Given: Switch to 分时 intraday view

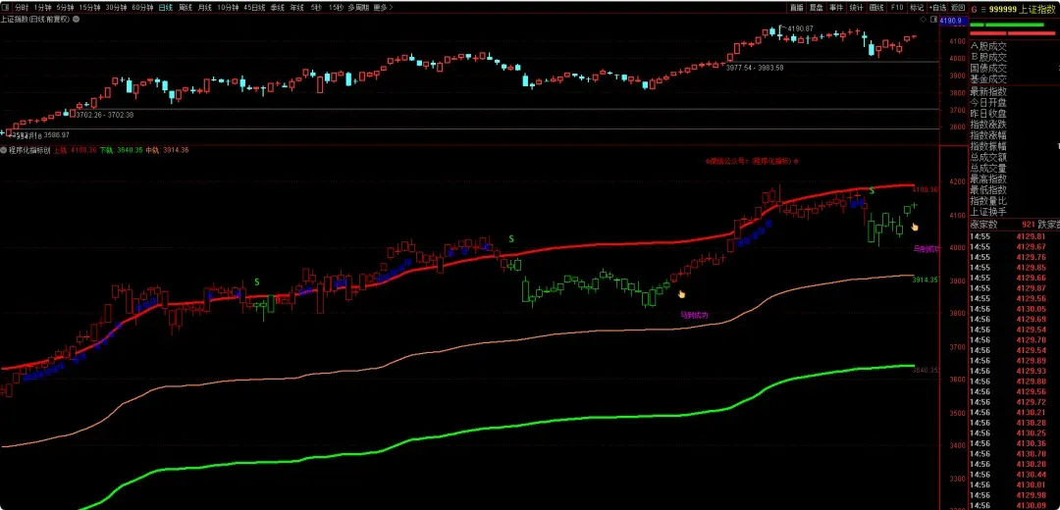Looking at the screenshot, I should tap(23, 8).
